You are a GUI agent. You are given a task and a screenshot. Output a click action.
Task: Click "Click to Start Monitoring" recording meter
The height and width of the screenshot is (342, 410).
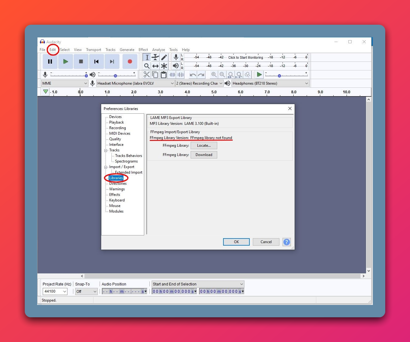246,57
